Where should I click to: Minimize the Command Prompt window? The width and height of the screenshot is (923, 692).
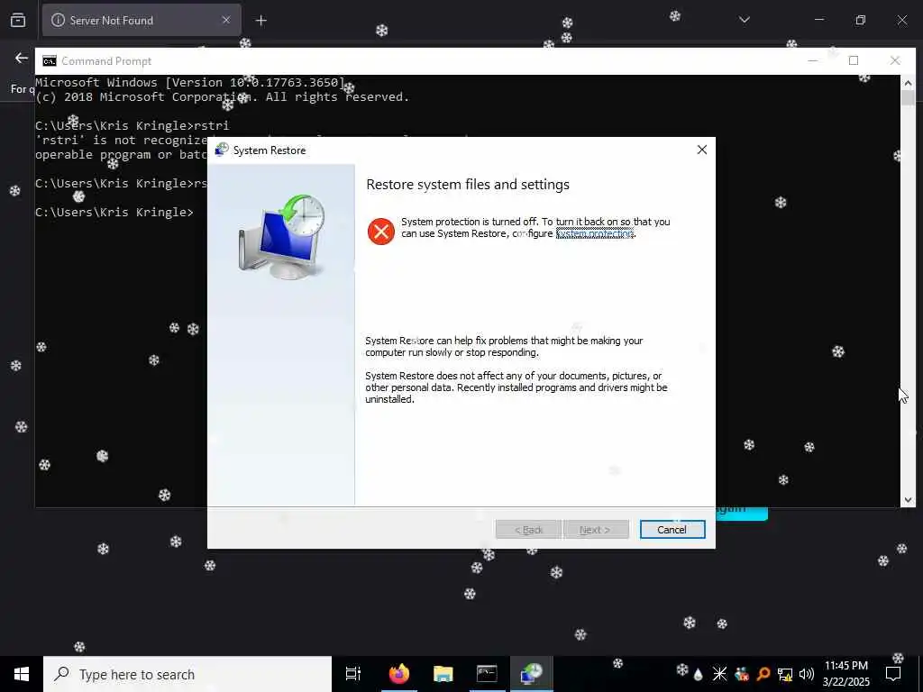812,60
